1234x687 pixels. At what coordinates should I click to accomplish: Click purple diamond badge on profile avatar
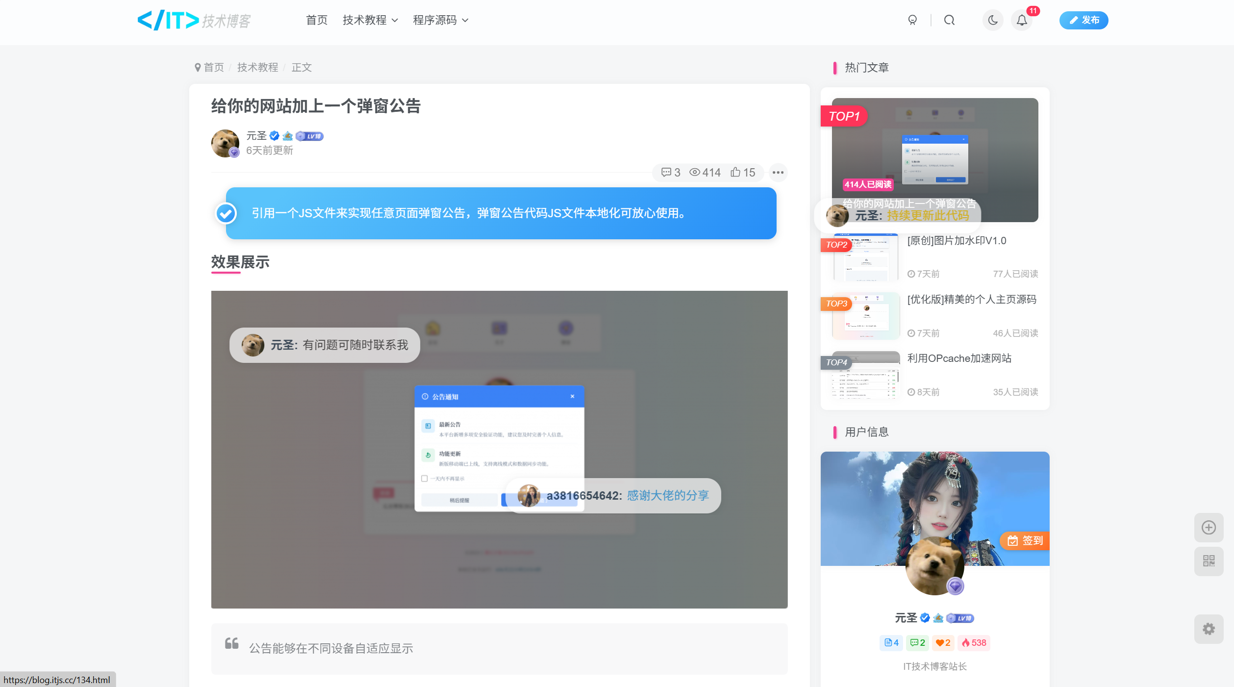click(955, 586)
